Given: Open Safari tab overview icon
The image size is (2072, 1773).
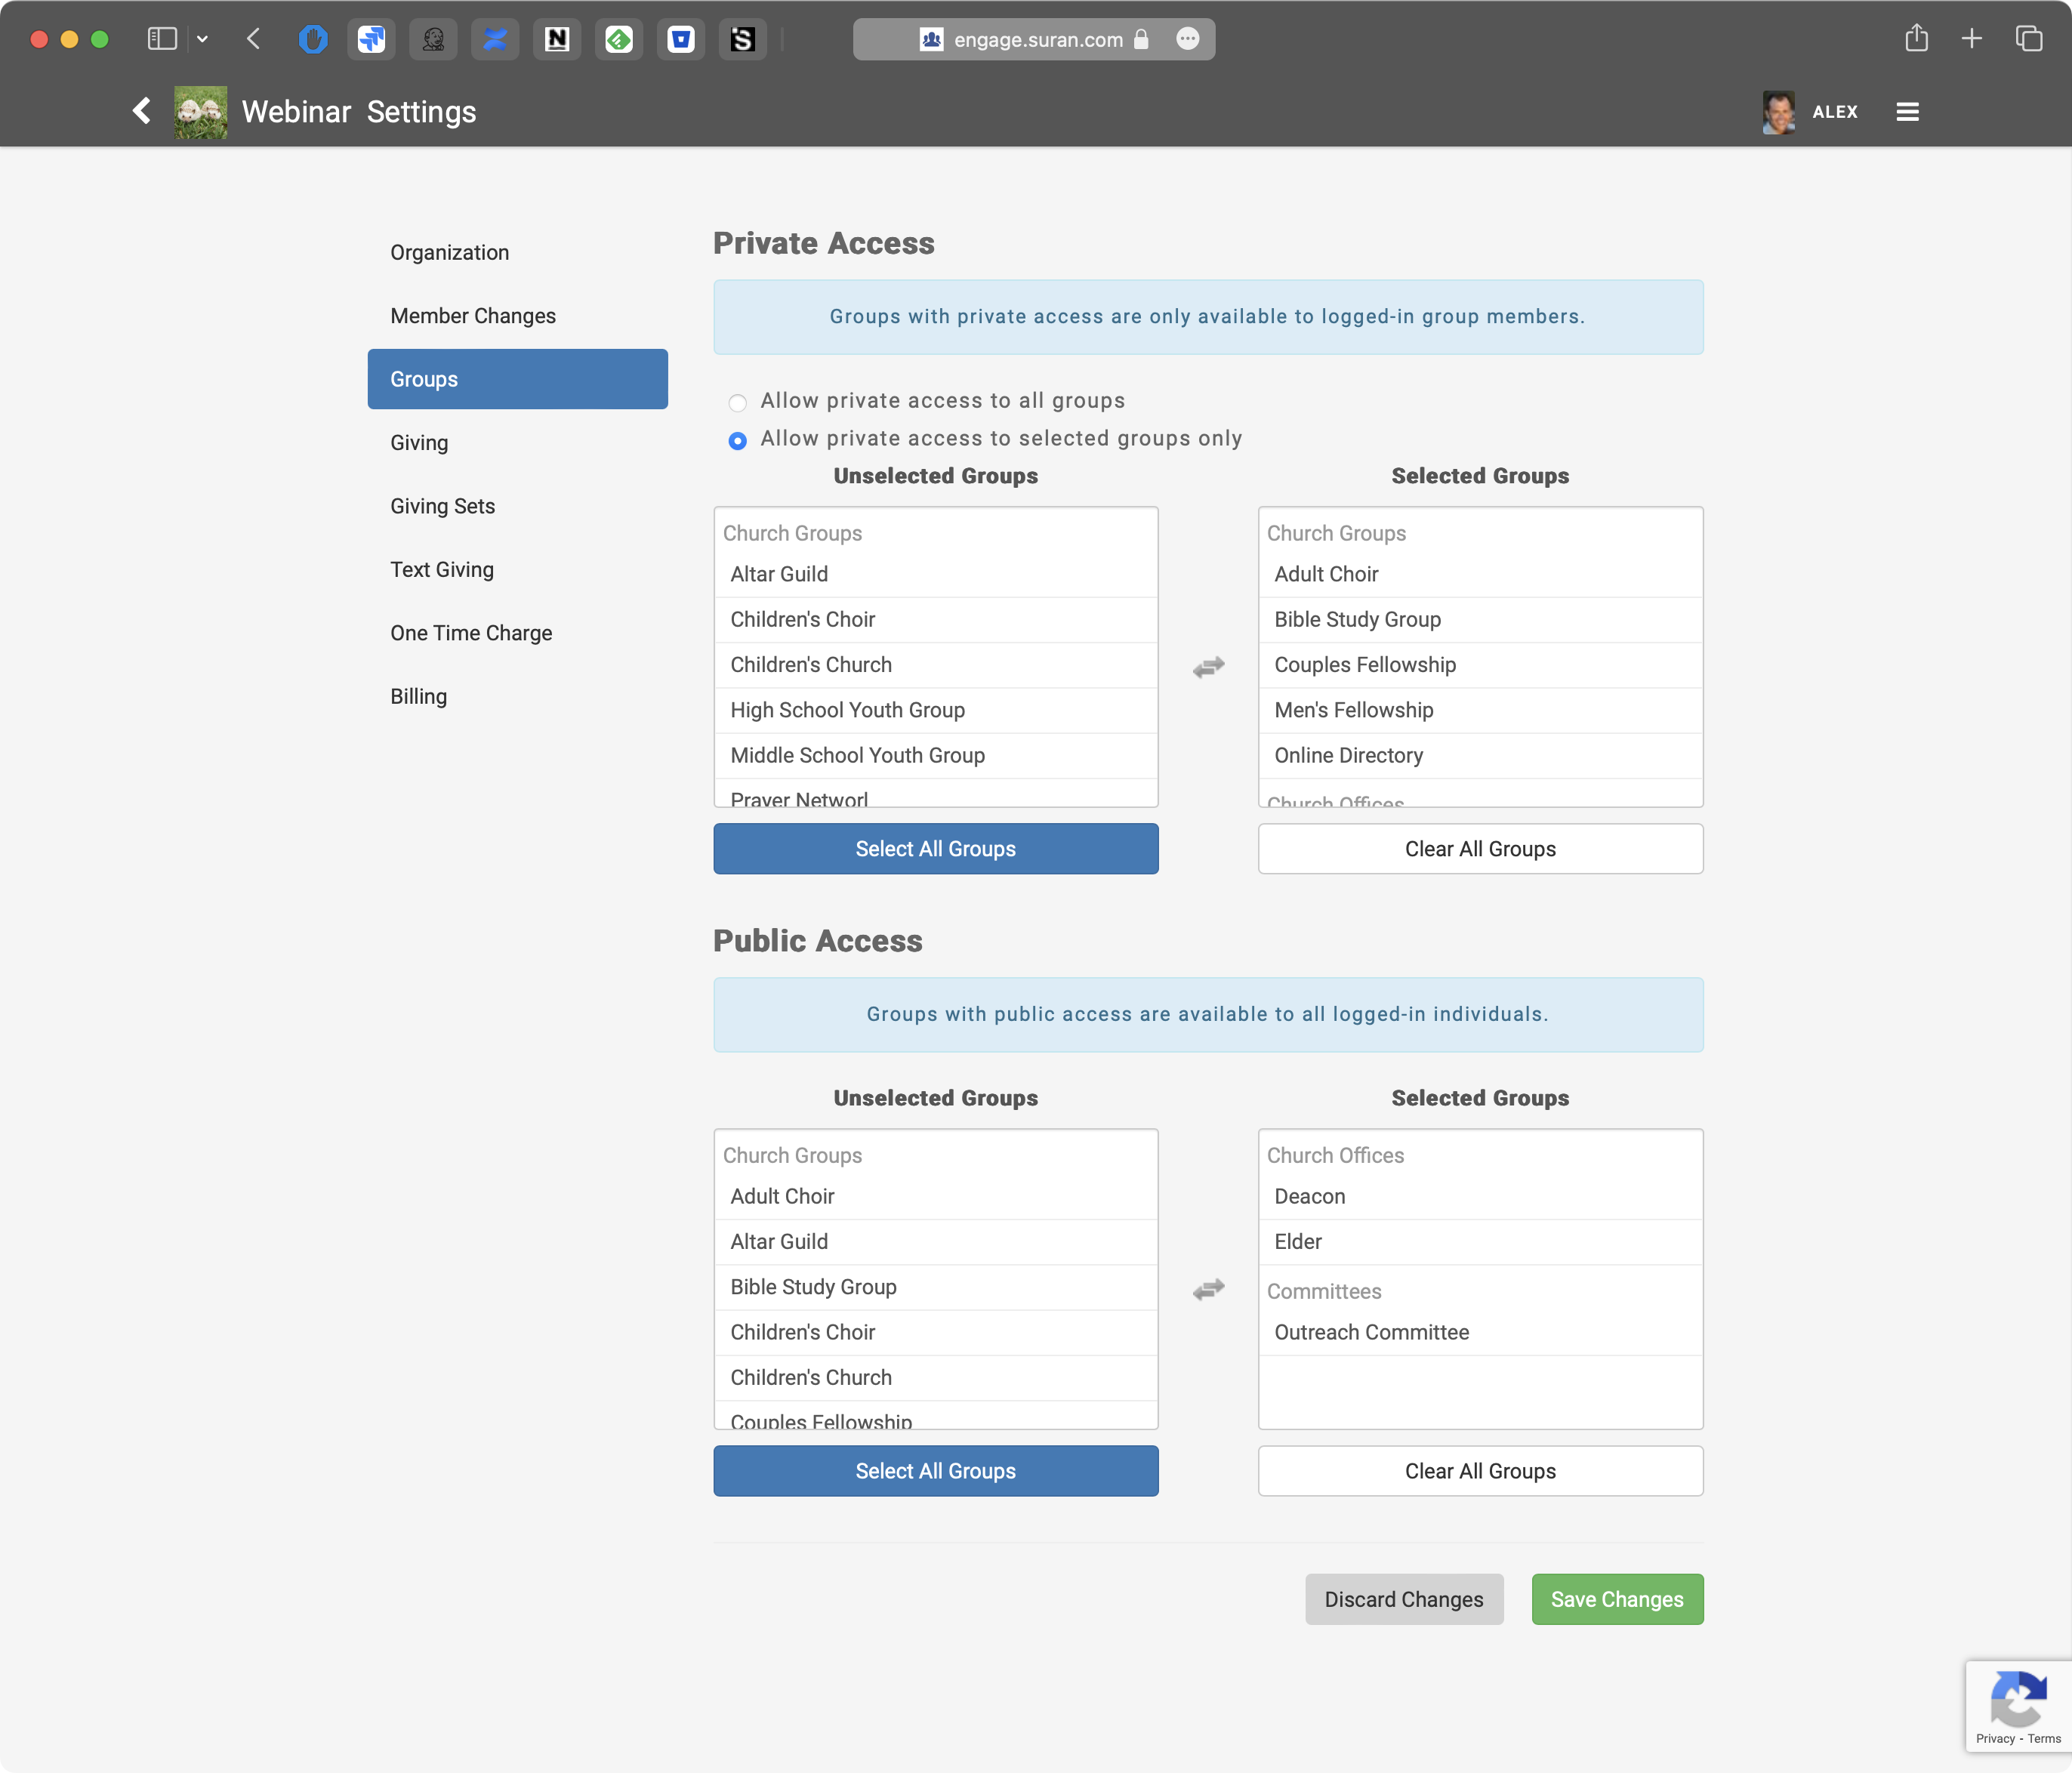Looking at the screenshot, I should point(2028,39).
